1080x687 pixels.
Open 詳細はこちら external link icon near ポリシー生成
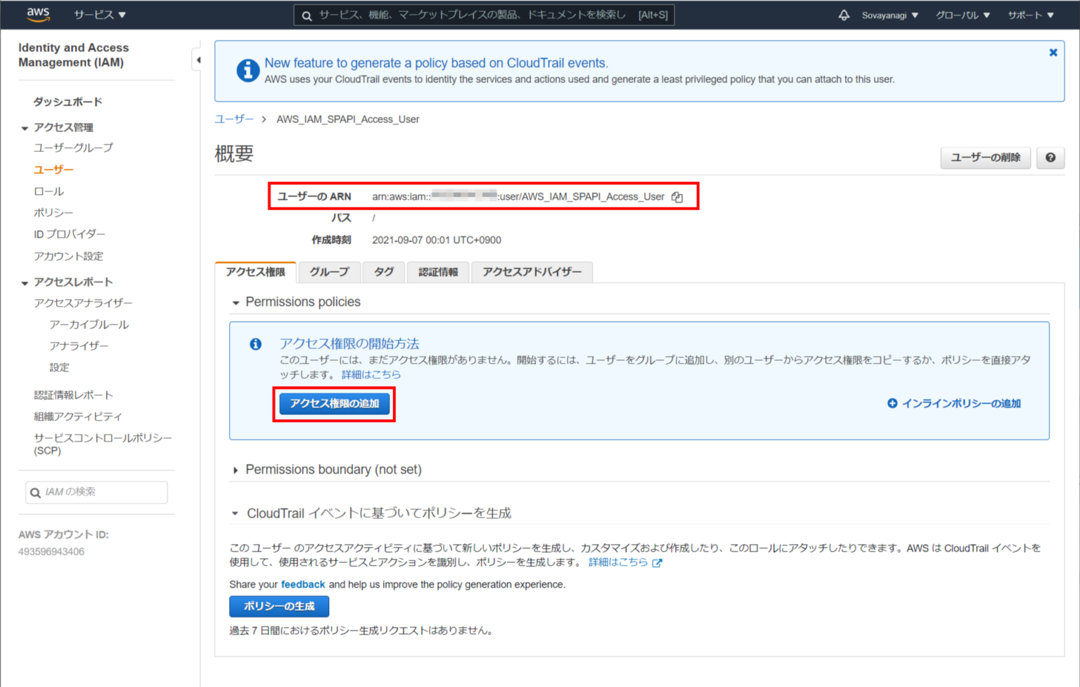click(657, 563)
